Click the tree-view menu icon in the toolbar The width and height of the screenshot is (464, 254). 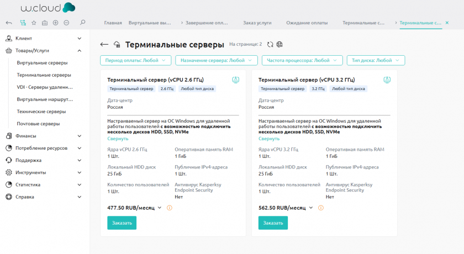[x=23, y=23]
